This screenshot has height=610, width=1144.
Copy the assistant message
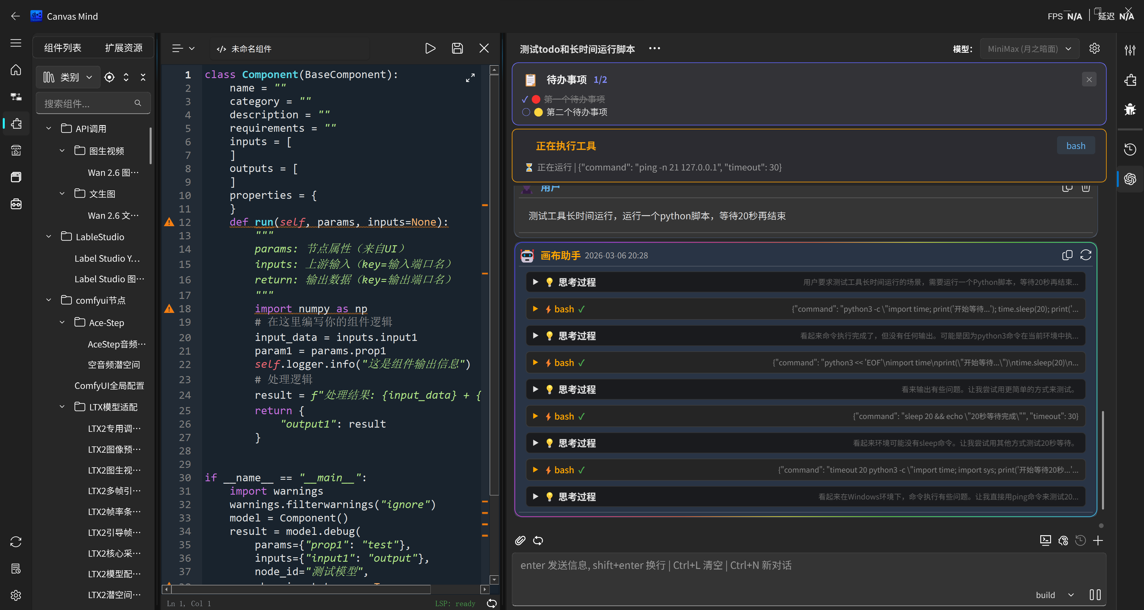click(x=1067, y=255)
